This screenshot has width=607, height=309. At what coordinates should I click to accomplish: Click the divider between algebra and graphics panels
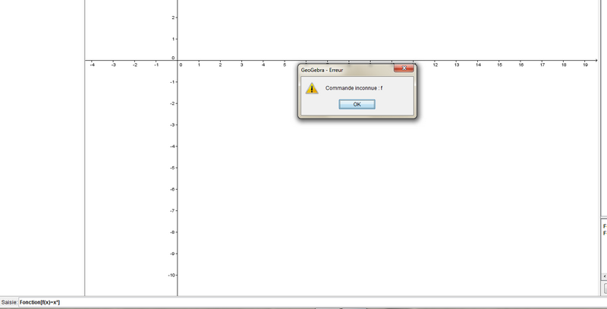[x=84, y=152]
